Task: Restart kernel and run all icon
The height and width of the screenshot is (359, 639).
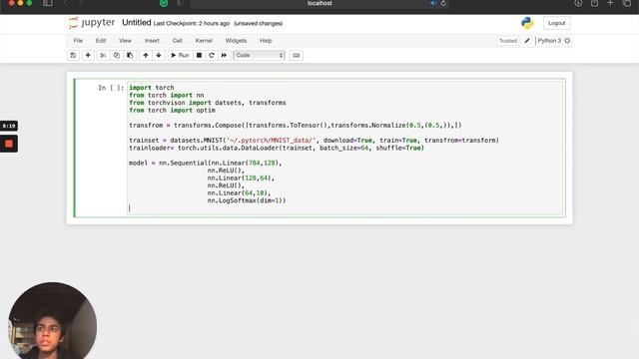Action: tap(224, 56)
